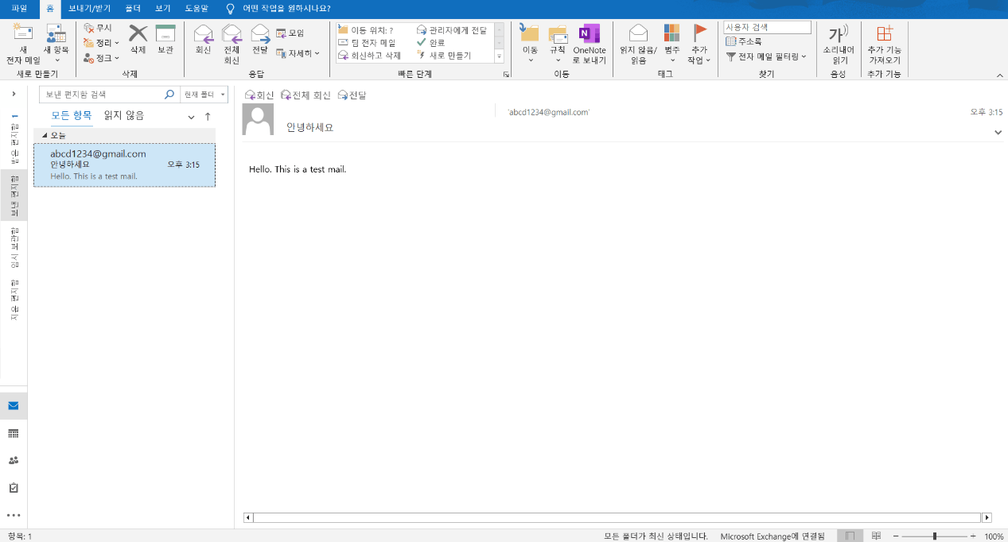The height and width of the screenshot is (542, 1008).
Task: Click 추가 기능 가져오기 get add-ins
Action: (885, 44)
